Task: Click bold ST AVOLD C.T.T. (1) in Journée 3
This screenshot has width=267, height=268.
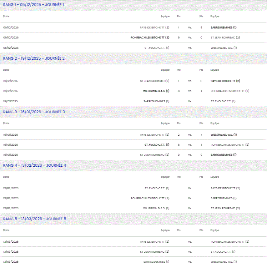Action: click(157, 145)
